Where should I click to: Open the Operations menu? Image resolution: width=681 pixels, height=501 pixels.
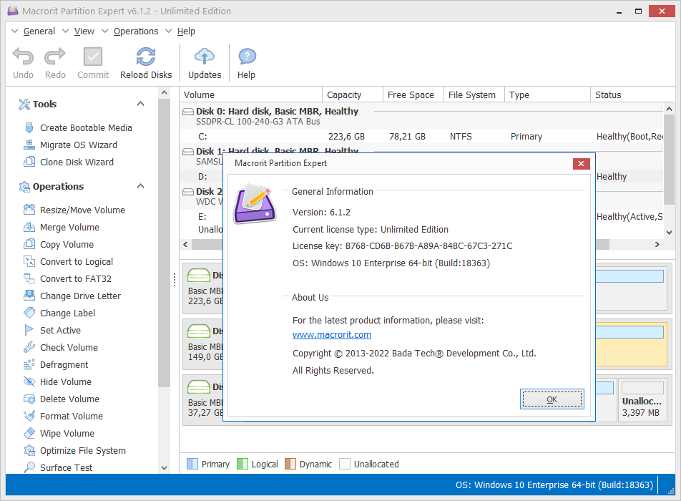tap(136, 31)
